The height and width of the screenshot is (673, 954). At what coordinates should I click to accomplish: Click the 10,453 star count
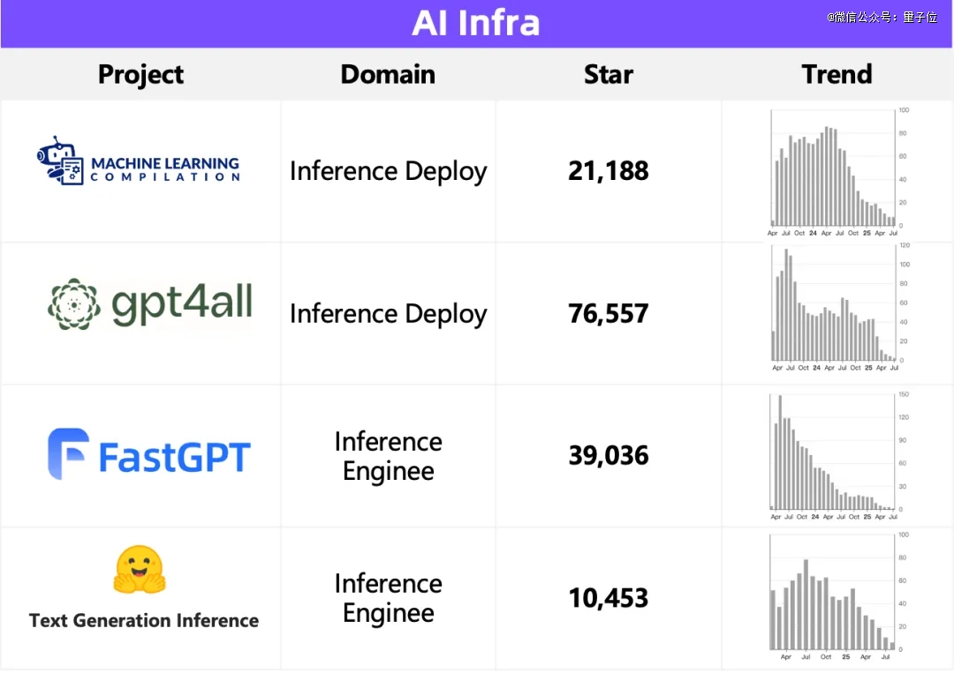coord(609,598)
